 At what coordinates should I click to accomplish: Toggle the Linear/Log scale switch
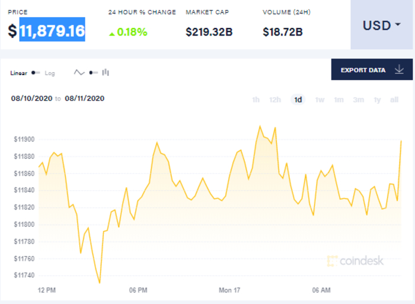click(36, 73)
